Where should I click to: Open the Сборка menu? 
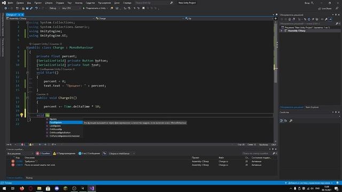tap(49, 3)
